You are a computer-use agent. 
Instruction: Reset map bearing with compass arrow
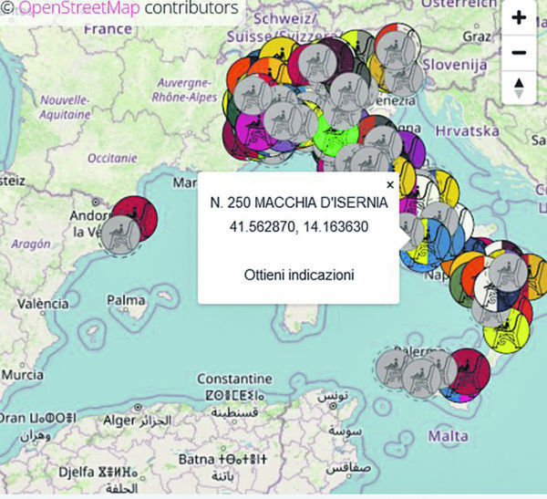point(519,87)
